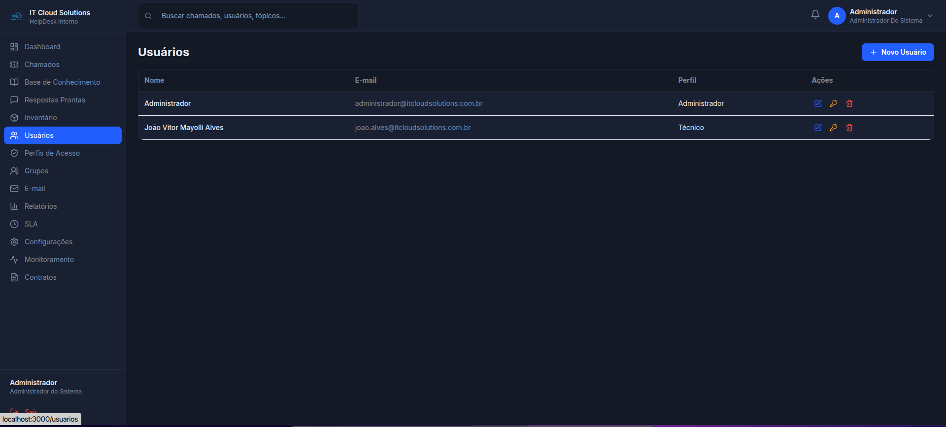
Task: Edit the Administrador user row
Action: pos(818,103)
